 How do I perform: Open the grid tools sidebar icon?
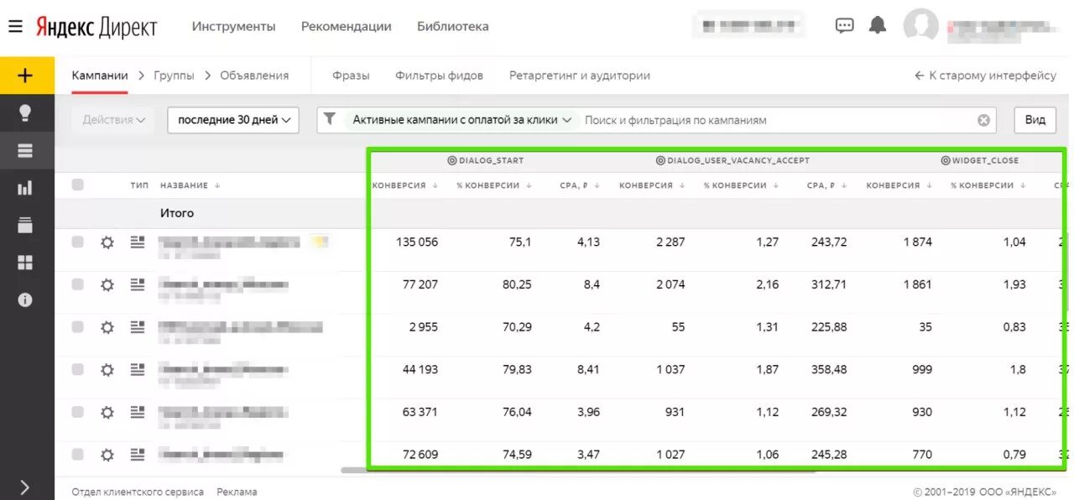(25, 263)
